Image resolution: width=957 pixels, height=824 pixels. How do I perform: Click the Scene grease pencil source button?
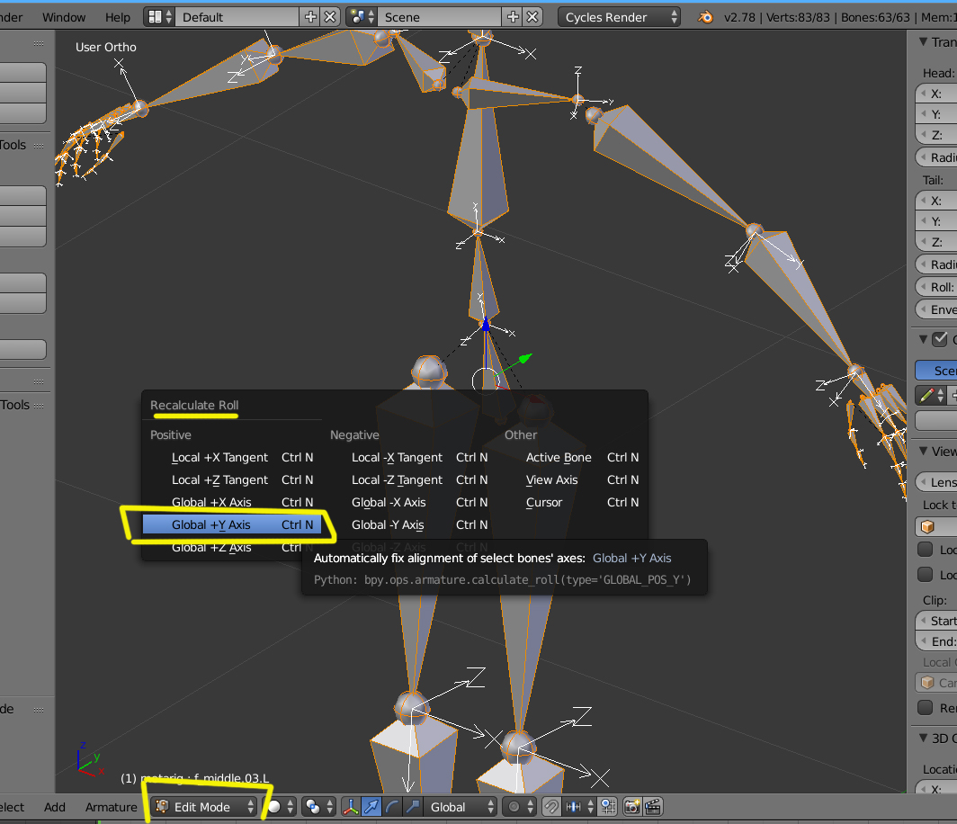click(936, 370)
